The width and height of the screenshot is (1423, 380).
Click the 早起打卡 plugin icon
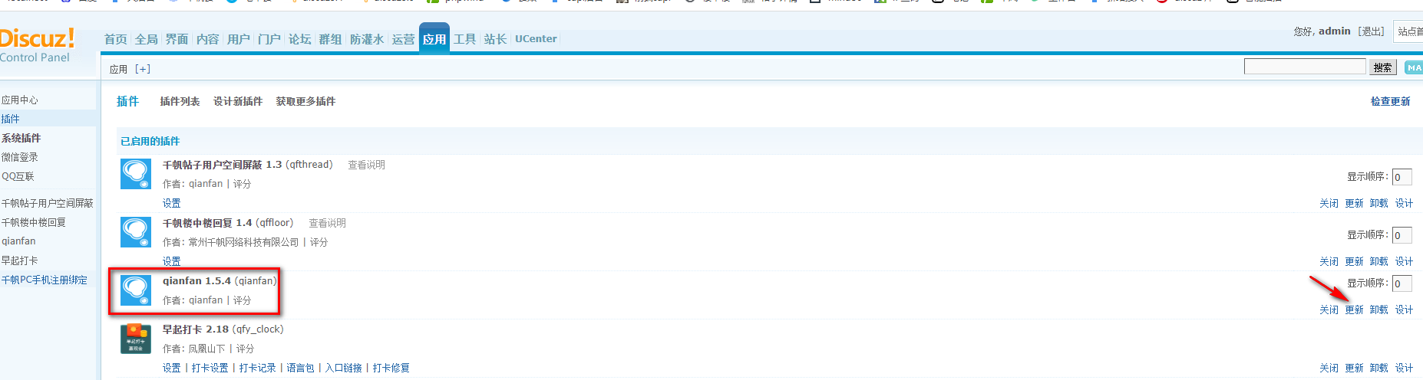(136, 339)
